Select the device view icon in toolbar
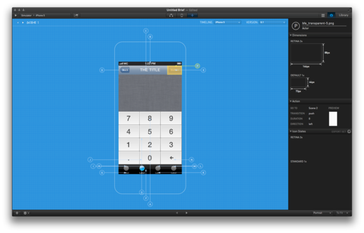The width and height of the screenshot is (364, 233). point(182,15)
